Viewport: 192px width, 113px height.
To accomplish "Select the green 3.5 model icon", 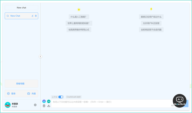I will tap(49, 101).
